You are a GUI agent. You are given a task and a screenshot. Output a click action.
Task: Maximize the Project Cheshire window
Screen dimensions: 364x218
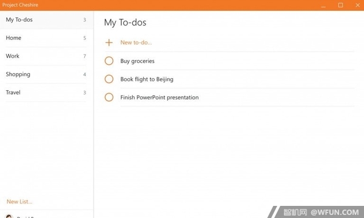[340, 5]
